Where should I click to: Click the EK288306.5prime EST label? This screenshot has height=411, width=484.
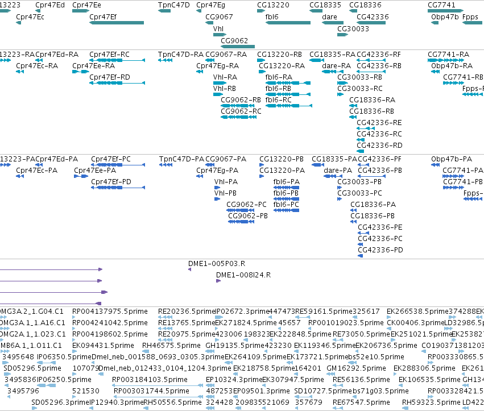pyautogui.click(x=424, y=368)
